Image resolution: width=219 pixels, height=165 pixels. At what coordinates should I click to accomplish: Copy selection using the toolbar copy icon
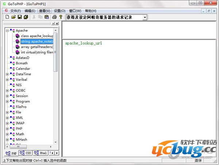40,17
